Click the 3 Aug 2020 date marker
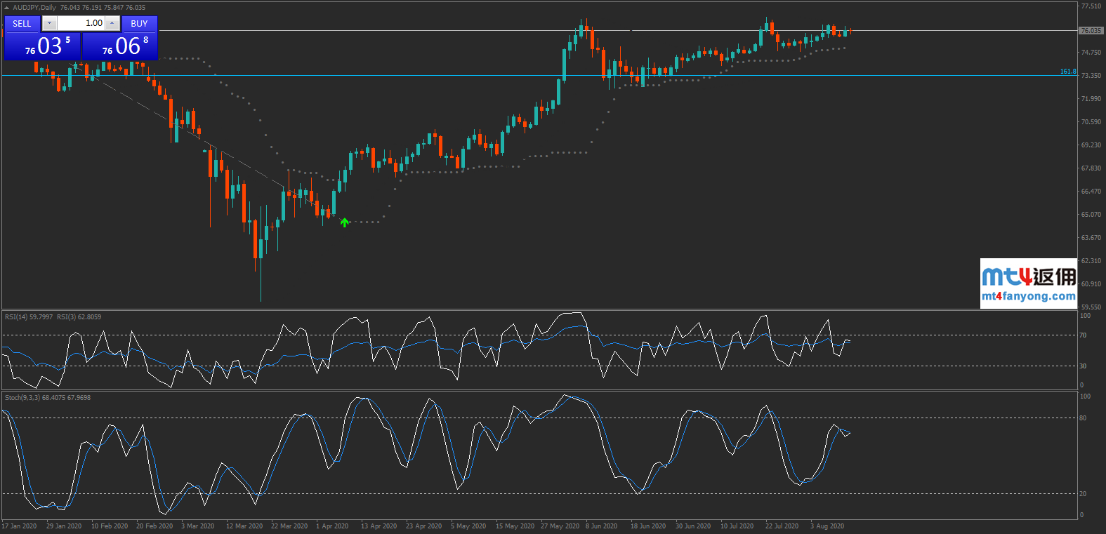This screenshot has height=534, width=1106. click(x=827, y=526)
